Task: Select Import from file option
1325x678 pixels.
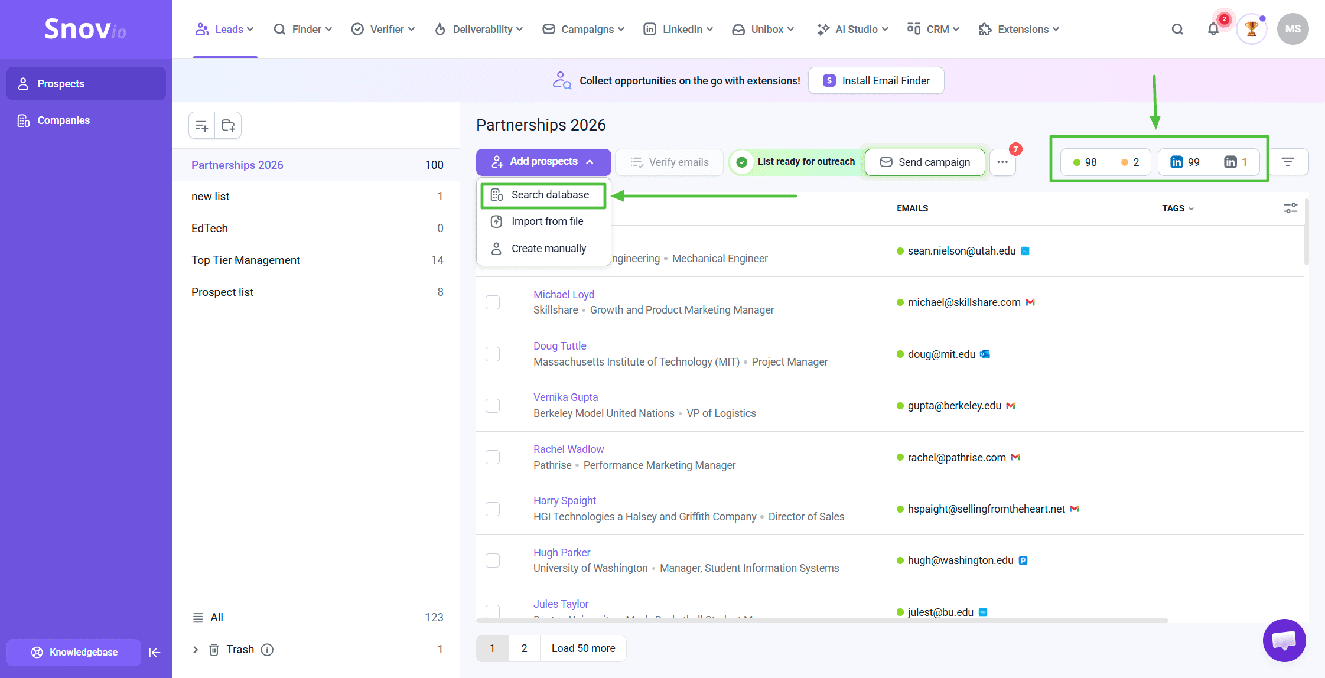Action: point(547,221)
